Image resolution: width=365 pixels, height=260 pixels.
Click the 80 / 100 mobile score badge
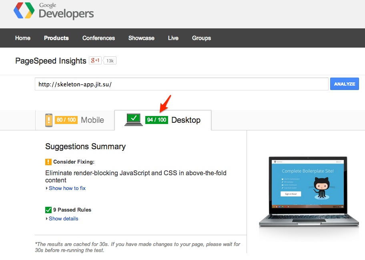66,120
